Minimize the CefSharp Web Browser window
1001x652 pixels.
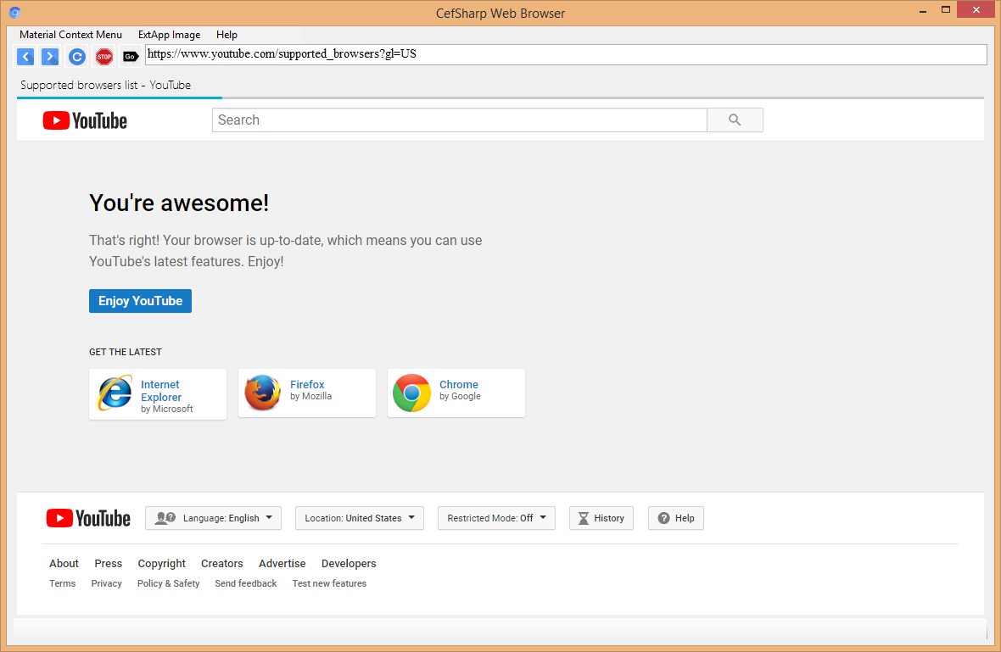[x=923, y=11]
